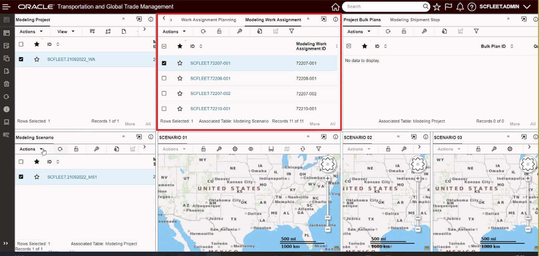Click lock icon in Modeling Work Assignment toolbar
The height and width of the screenshot is (256, 539).
point(219,31)
